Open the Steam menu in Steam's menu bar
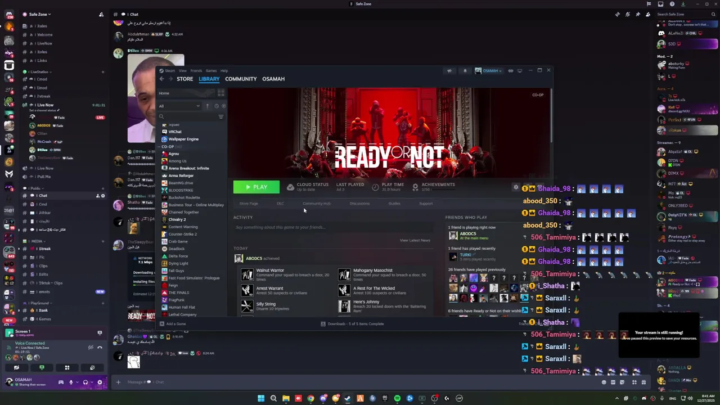The height and width of the screenshot is (405, 720). pos(169,71)
